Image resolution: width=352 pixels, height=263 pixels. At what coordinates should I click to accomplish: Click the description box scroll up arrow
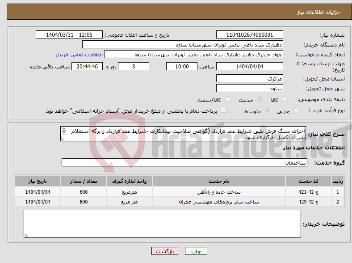[64, 128]
